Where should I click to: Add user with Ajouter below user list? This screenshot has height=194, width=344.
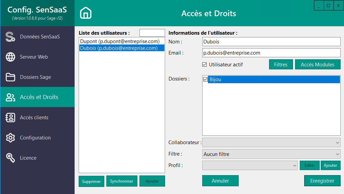(x=152, y=181)
